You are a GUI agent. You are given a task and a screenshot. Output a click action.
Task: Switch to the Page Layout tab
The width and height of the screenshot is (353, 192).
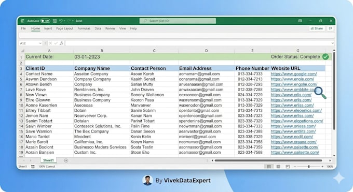tap(65, 28)
